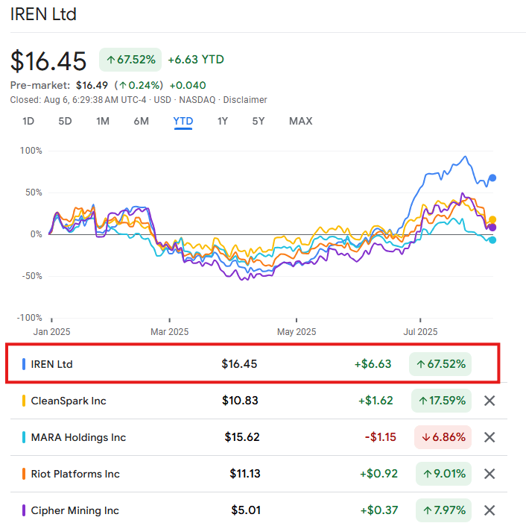
Task: Remove CleanSpark Inc from comparison
Action: (489, 401)
